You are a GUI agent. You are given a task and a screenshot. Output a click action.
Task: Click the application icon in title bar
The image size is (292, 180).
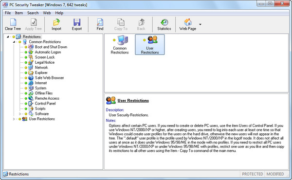pos(5,4)
